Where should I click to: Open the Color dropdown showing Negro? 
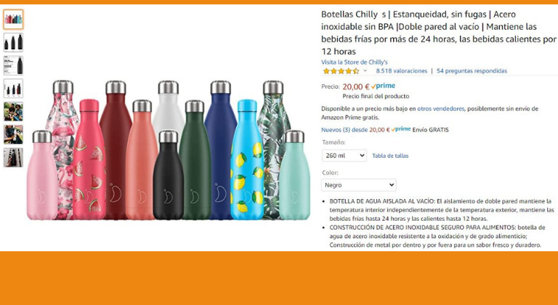point(359,185)
